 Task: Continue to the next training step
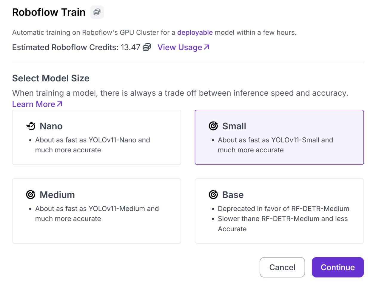coord(338,267)
